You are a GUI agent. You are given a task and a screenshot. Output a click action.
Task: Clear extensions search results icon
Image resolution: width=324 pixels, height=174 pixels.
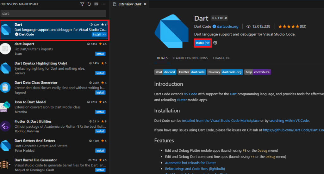click(96, 4)
